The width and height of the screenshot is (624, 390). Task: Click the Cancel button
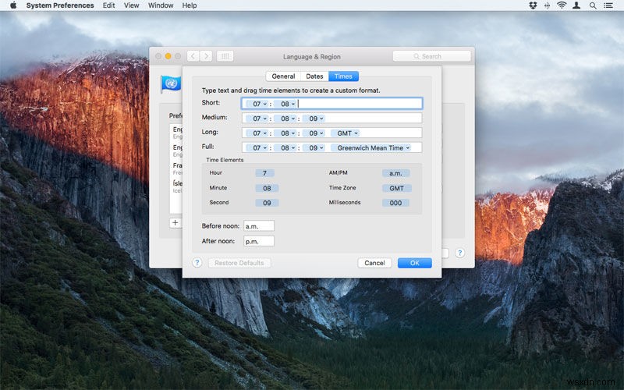[374, 263]
